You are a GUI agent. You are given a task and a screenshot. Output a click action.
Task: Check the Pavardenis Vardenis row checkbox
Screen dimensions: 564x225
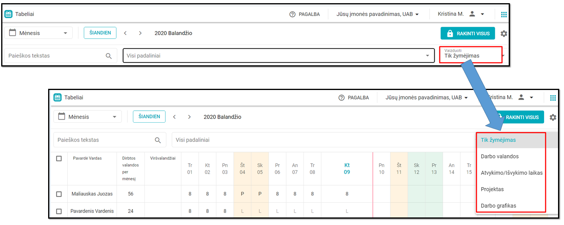59,211
